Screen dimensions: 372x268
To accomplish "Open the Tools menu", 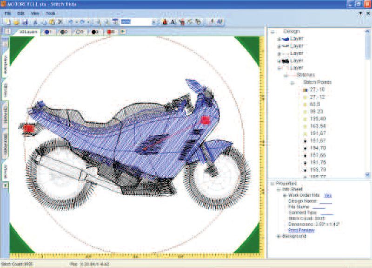I will point(50,13).
